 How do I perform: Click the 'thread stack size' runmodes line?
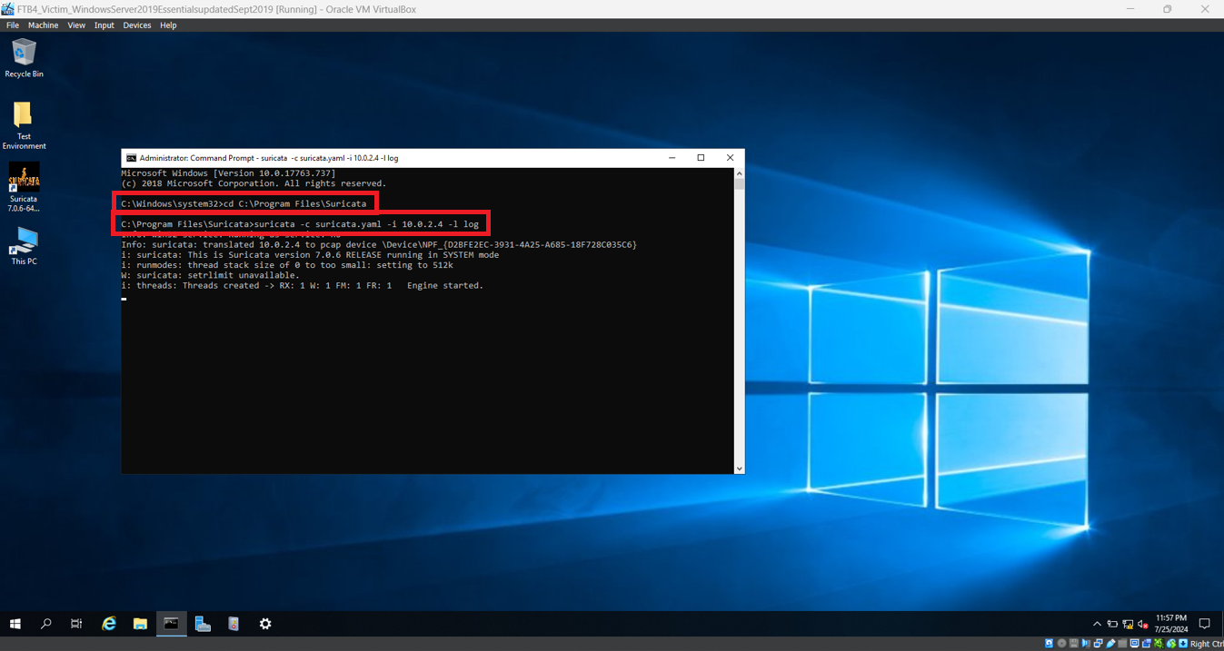click(x=287, y=265)
